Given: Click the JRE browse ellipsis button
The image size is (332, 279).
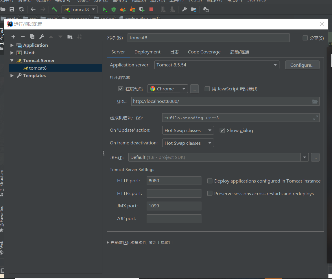Looking at the screenshot, I should [315, 157].
